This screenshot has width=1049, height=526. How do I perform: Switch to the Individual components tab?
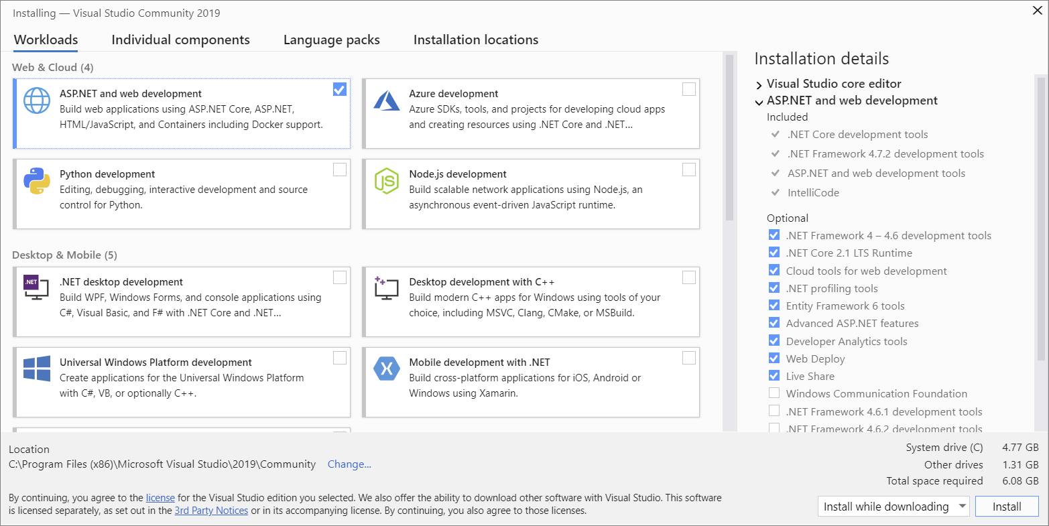pyautogui.click(x=180, y=40)
